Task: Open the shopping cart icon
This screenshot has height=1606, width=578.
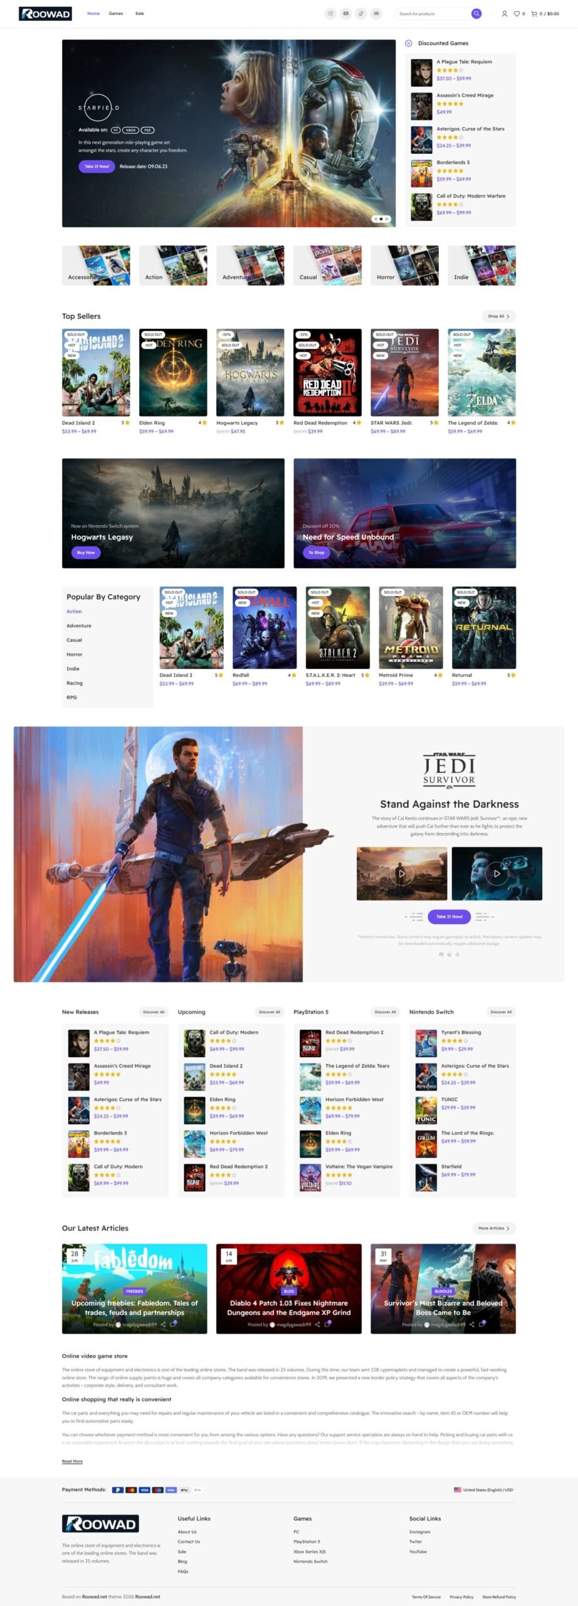Action: click(534, 13)
